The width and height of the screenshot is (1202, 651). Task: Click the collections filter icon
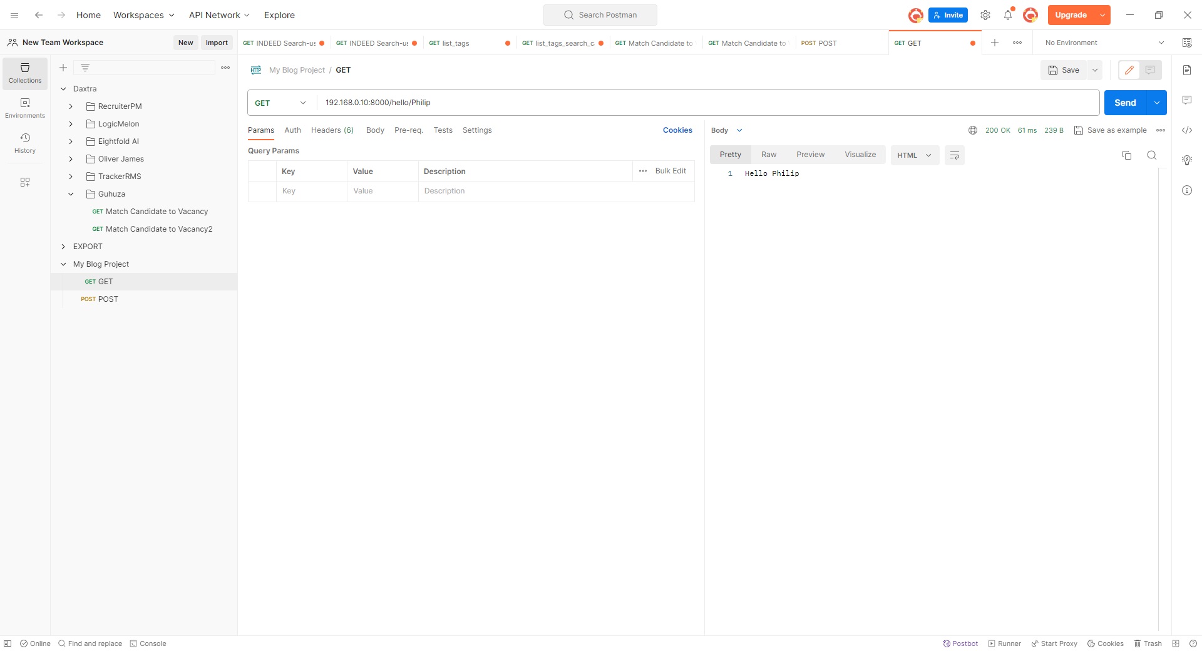click(85, 68)
